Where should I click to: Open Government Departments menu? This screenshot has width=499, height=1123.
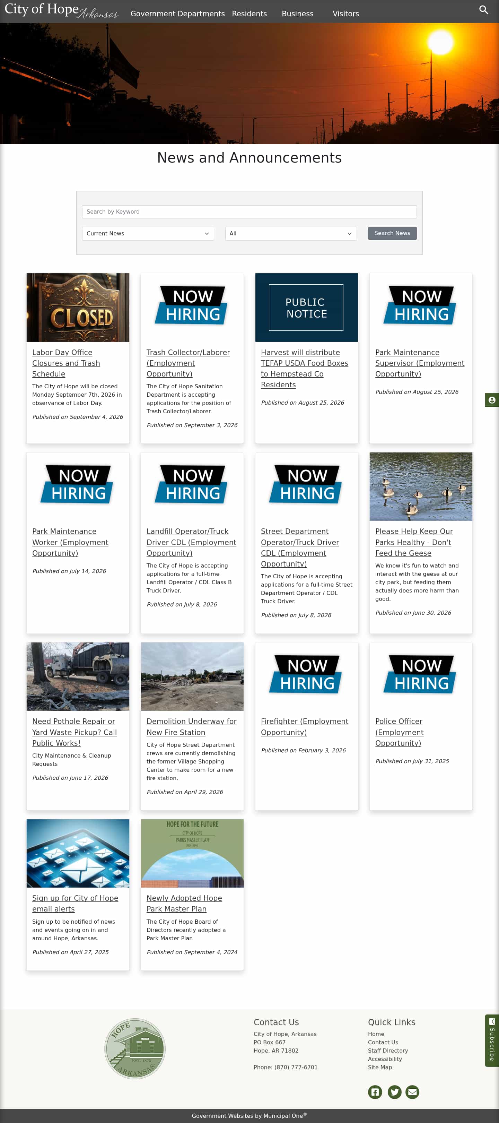pyautogui.click(x=177, y=14)
